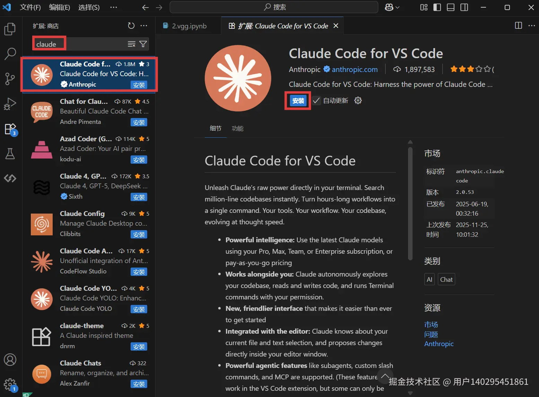The width and height of the screenshot is (539, 397).
Task: Open the 问题 issues resource link
Action: pos(431,334)
